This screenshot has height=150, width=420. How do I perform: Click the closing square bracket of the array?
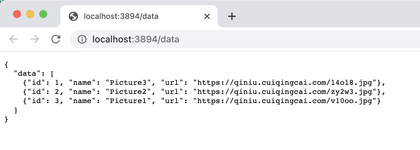pyautogui.click(x=16, y=111)
